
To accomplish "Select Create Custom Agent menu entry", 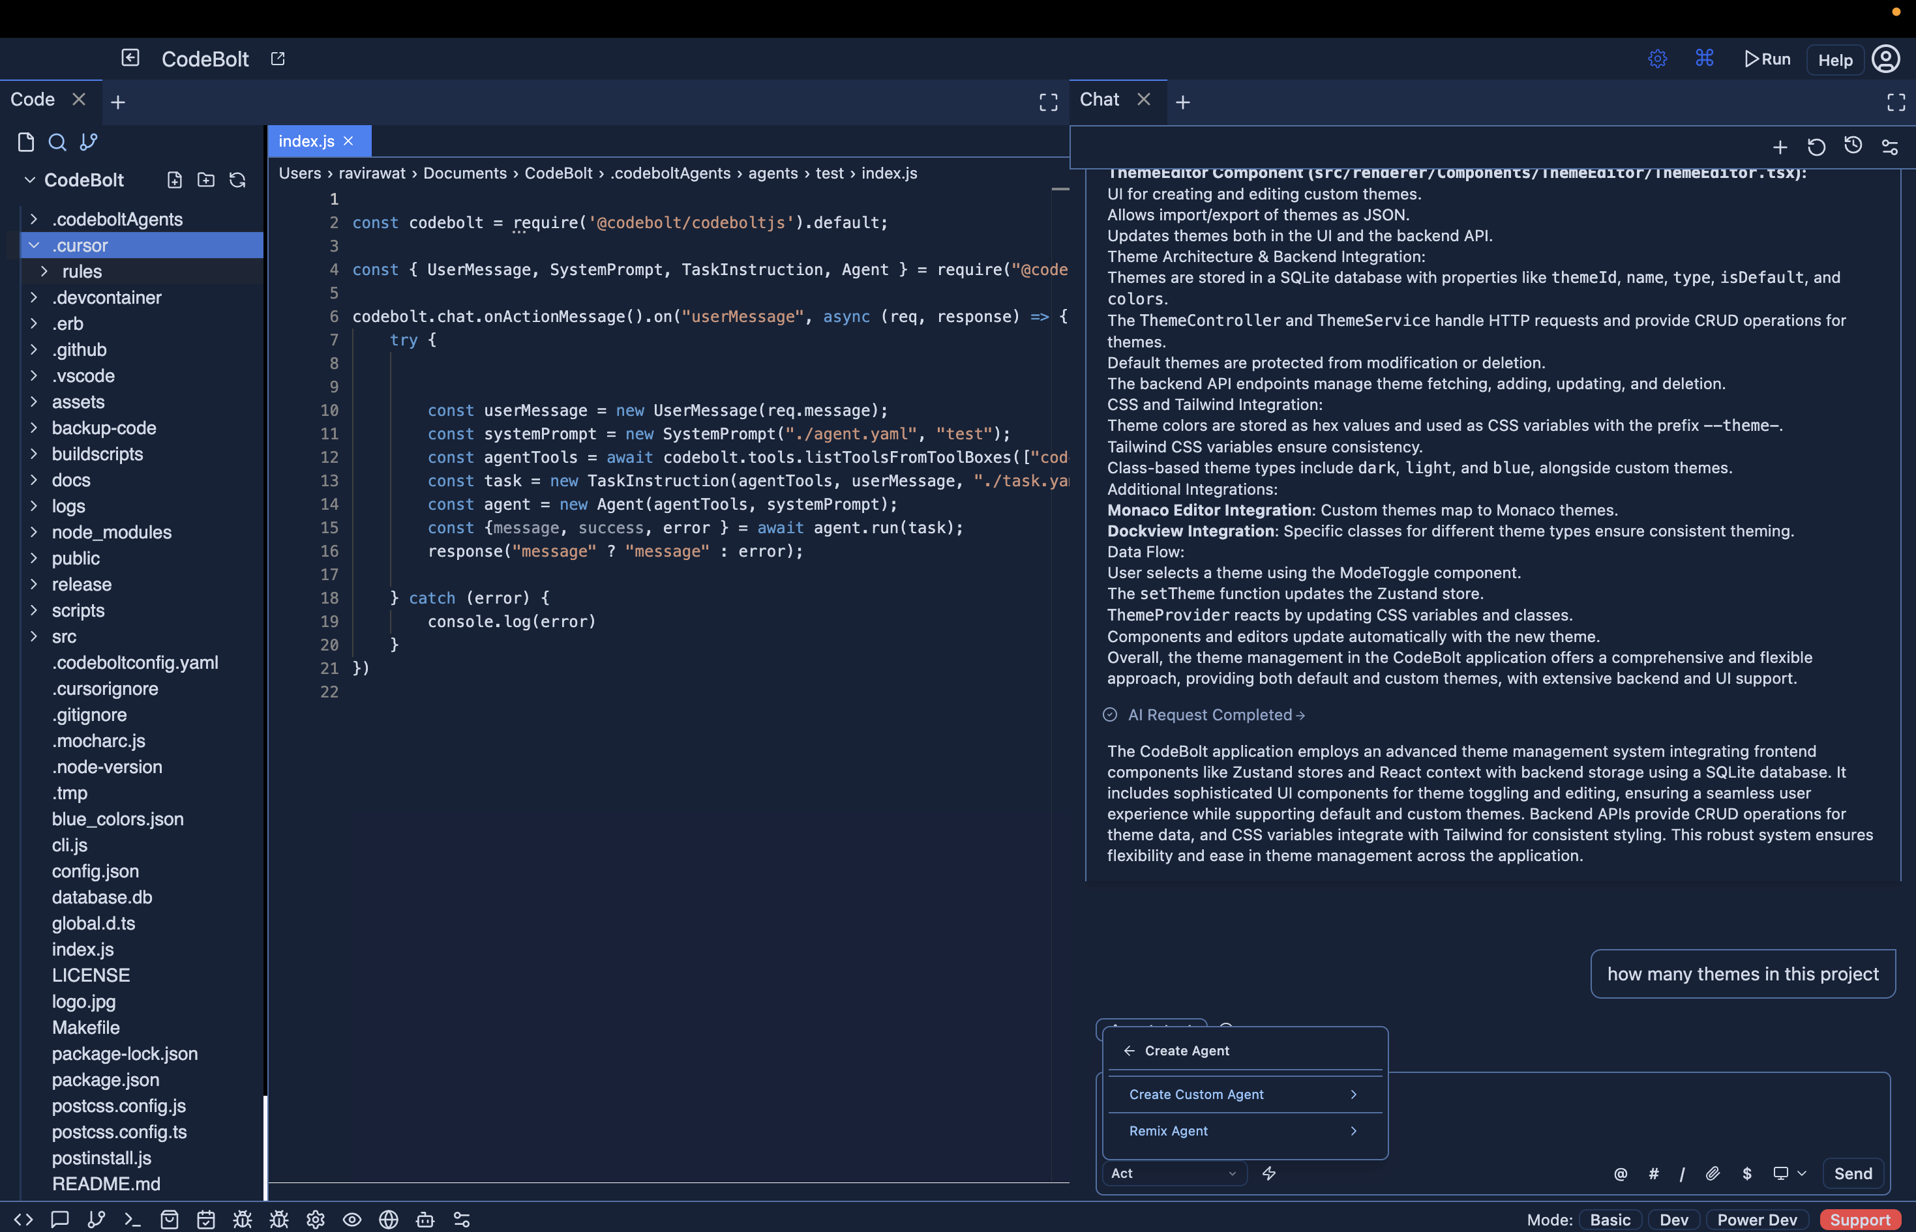I will pos(1244,1094).
